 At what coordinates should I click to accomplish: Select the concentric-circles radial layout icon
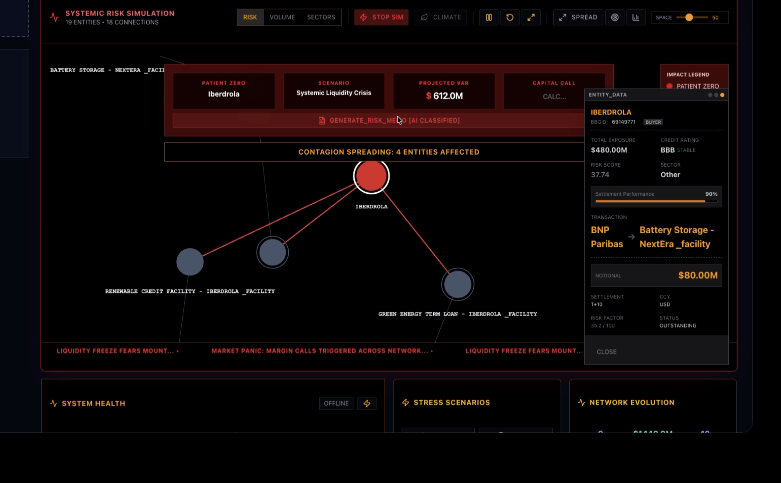(x=615, y=17)
